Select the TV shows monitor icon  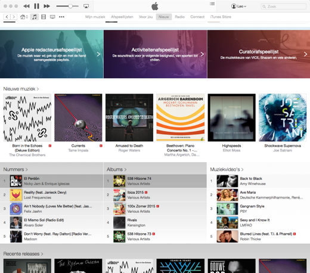point(52,17)
